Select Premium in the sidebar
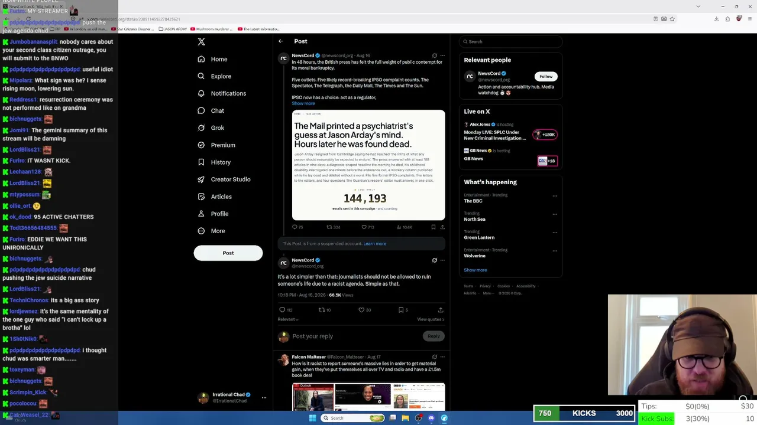This screenshot has width=757, height=425. coord(216,145)
